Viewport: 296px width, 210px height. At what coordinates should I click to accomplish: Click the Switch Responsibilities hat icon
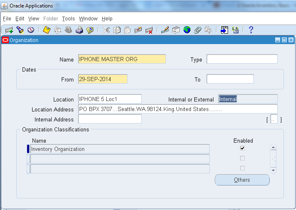coord(68,30)
